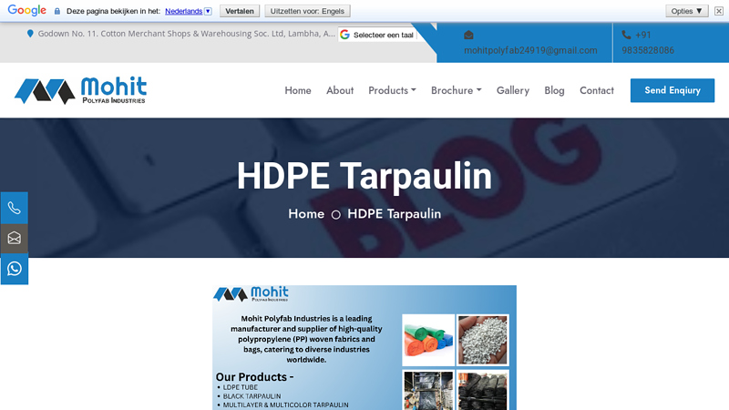Click the mohitpolyfab24919@gmail.com email link

pyautogui.click(x=530, y=50)
